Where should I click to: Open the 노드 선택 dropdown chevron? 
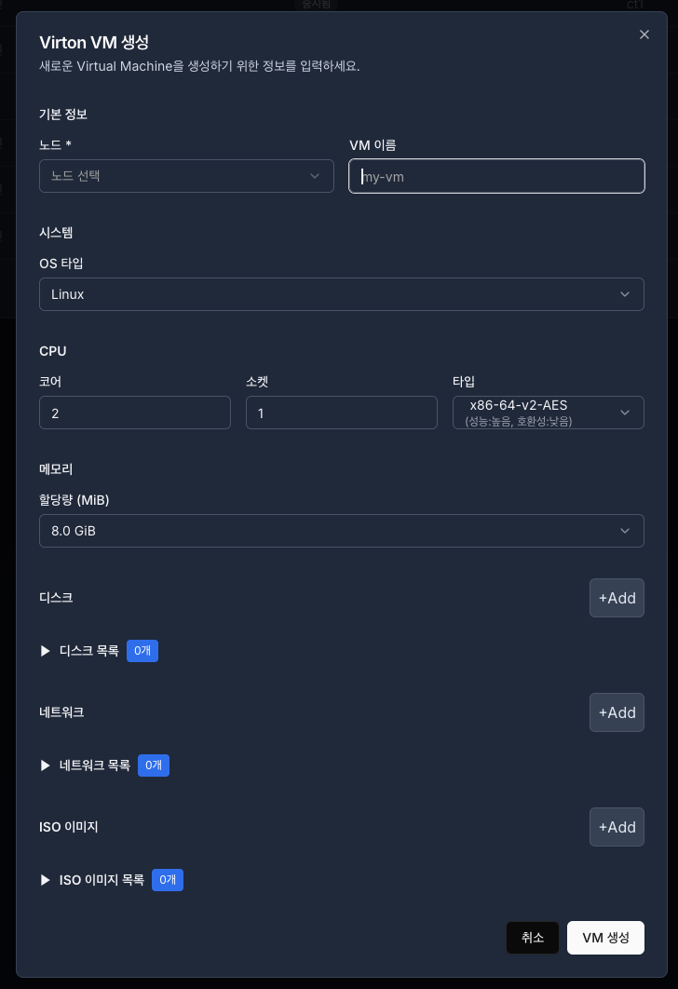point(315,175)
